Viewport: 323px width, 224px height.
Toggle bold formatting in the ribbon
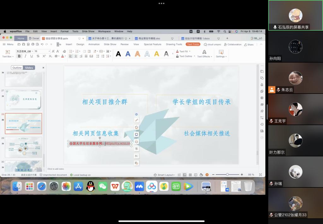tap(19, 56)
